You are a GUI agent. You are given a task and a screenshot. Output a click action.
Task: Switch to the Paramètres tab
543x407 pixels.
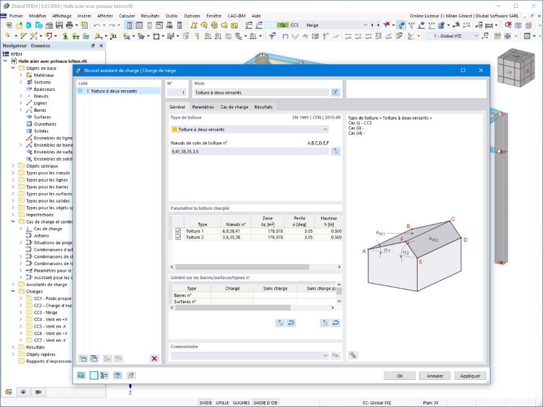click(203, 107)
